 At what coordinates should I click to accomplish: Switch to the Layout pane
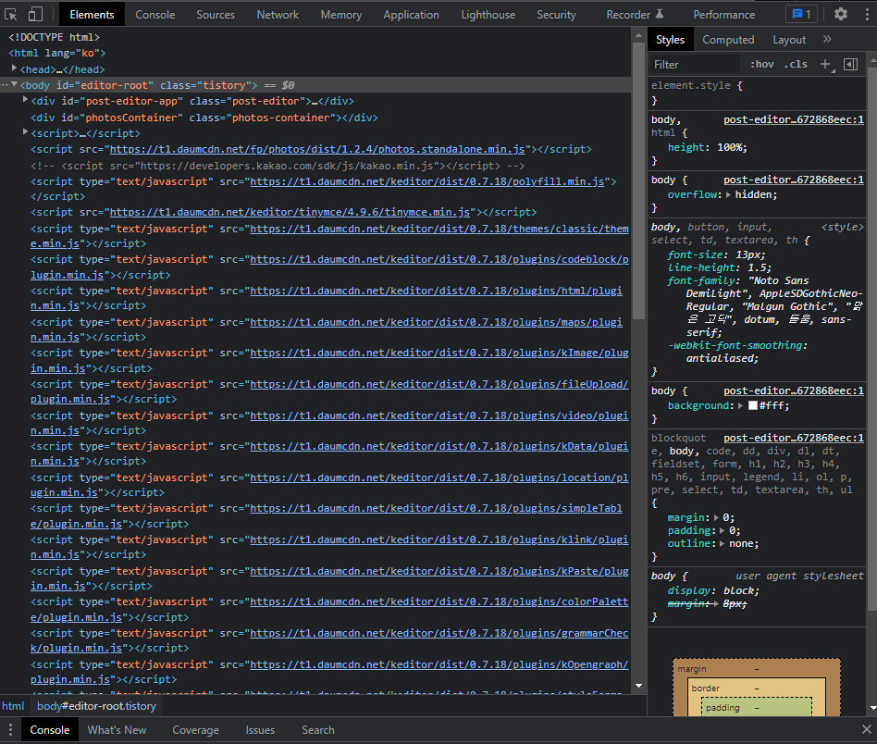(x=789, y=40)
